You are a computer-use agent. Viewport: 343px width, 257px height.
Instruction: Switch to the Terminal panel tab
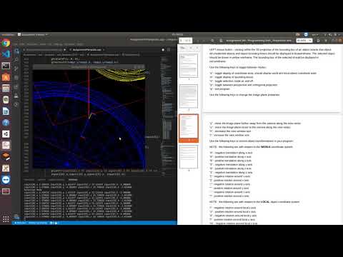coord(73,180)
